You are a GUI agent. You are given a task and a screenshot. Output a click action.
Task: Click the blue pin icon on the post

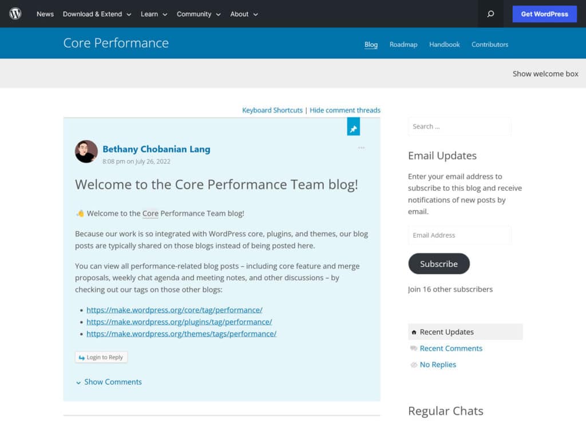[x=354, y=127]
